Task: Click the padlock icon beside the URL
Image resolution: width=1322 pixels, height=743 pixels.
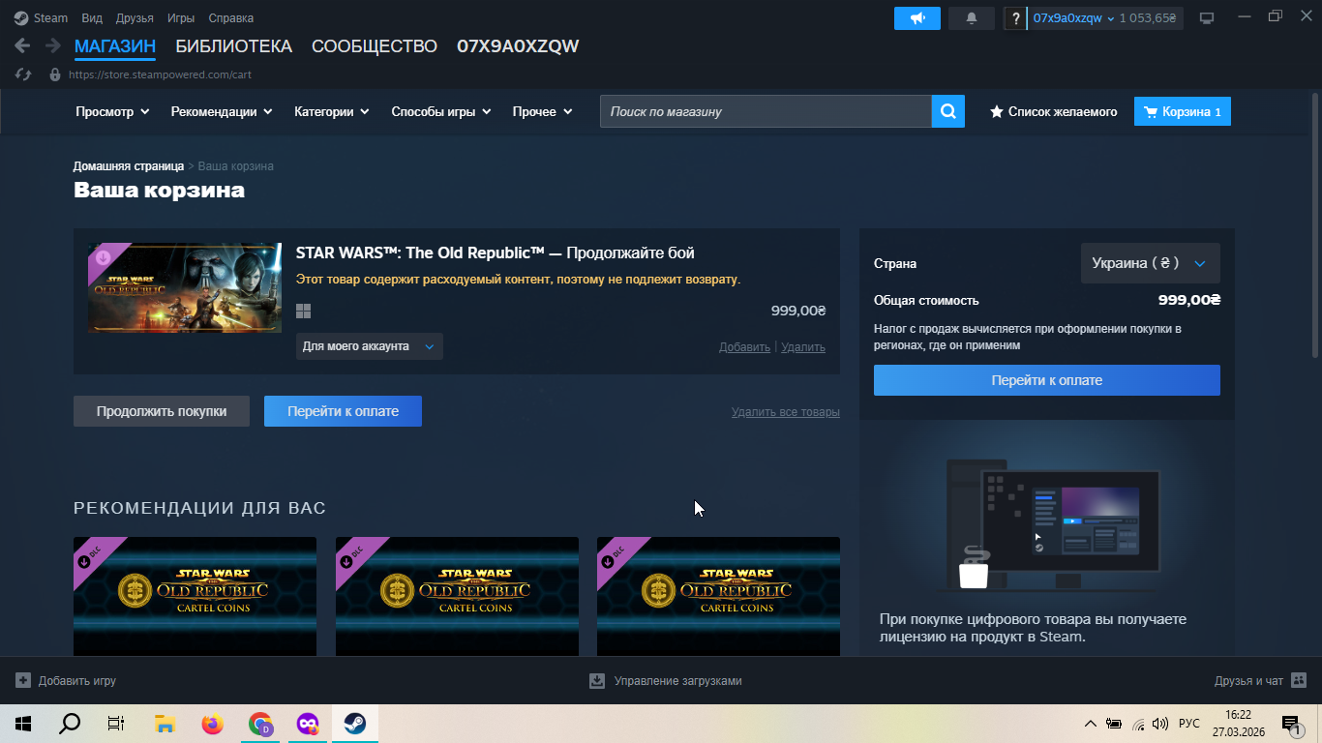Action: [x=55, y=74]
